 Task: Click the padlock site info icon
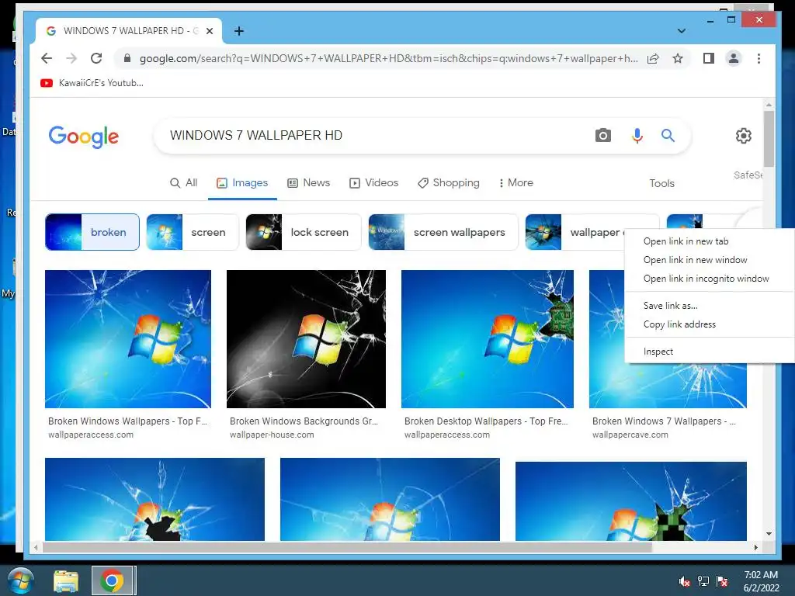pyautogui.click(x=127, y=58)
